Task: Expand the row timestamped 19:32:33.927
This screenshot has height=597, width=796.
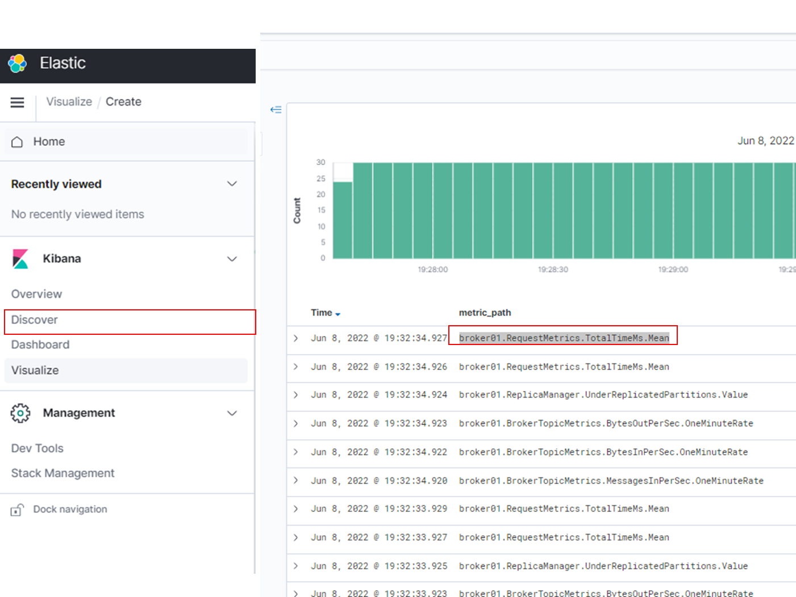Action: click(295, 537)
